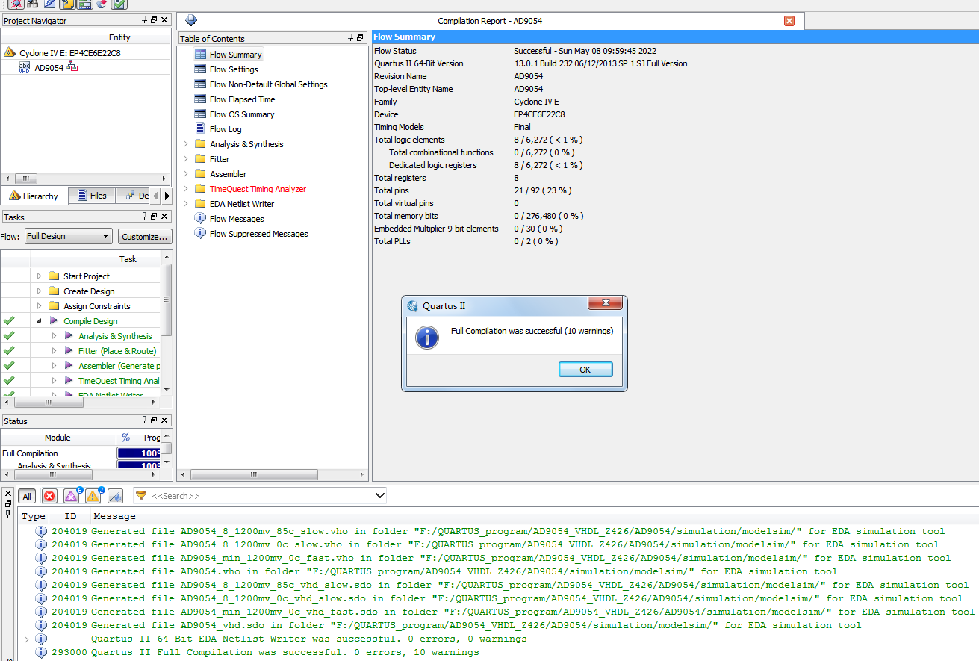Toggle the warning messages filter
The width and height of the screenshot is (979, 661).
coord(93,496)
